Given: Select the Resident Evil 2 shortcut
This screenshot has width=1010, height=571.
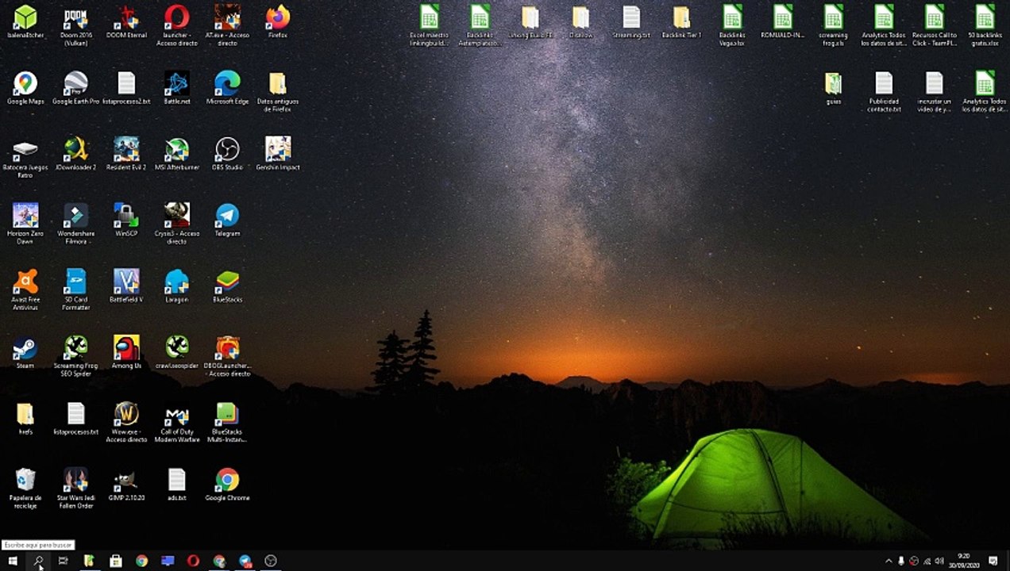Looking at the screenshot, I should 126,154.
